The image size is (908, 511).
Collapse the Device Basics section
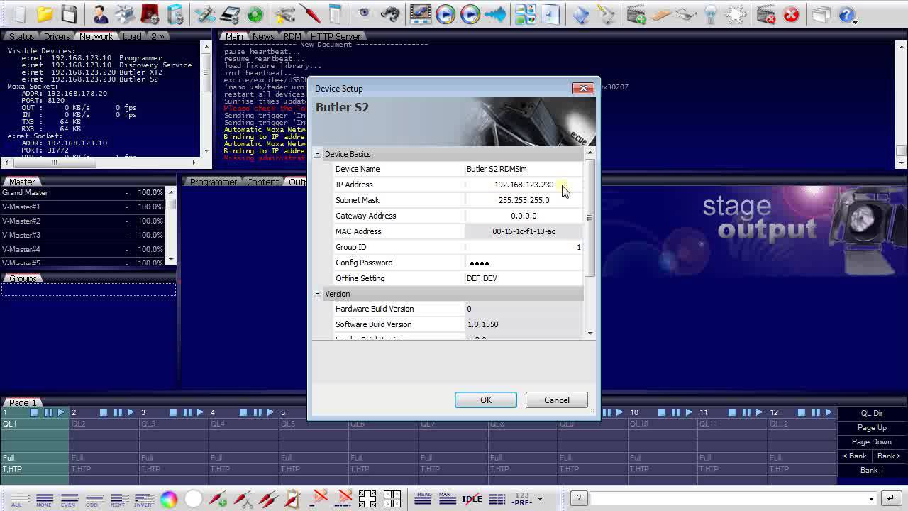[318, 154]
